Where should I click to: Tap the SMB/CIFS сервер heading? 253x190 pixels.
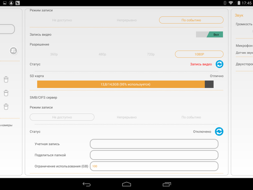tap(43, 98)
